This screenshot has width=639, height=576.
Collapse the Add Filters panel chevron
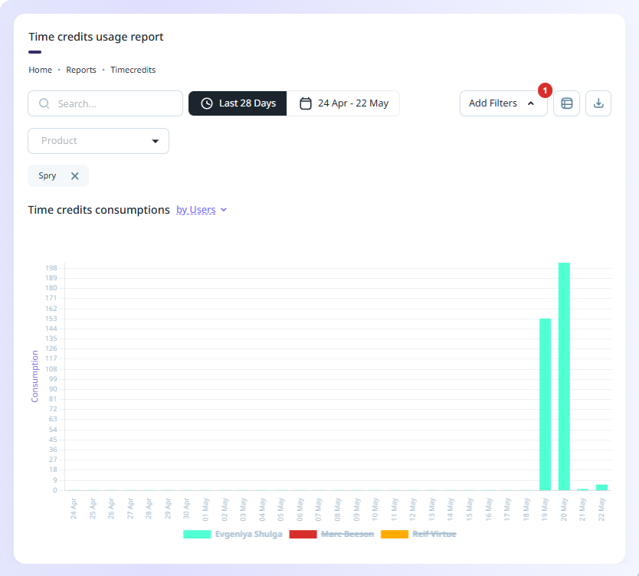531,103
